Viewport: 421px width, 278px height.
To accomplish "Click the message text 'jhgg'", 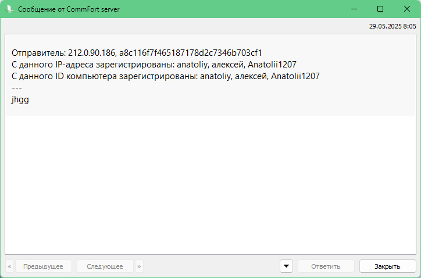I will [x=20, y=99].
